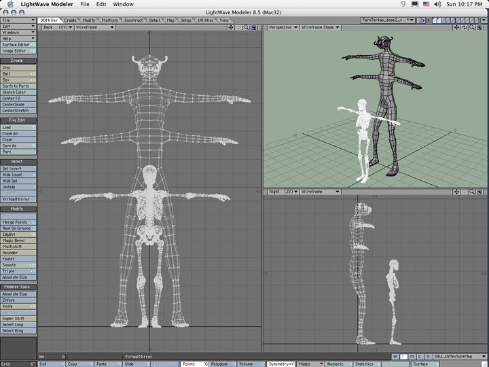Click the Numeric button
Viewport: 489px width, 367px height.
[x=339, y=364]
